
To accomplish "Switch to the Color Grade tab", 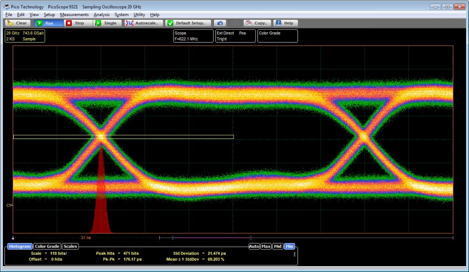I will [x=47, y=247].
